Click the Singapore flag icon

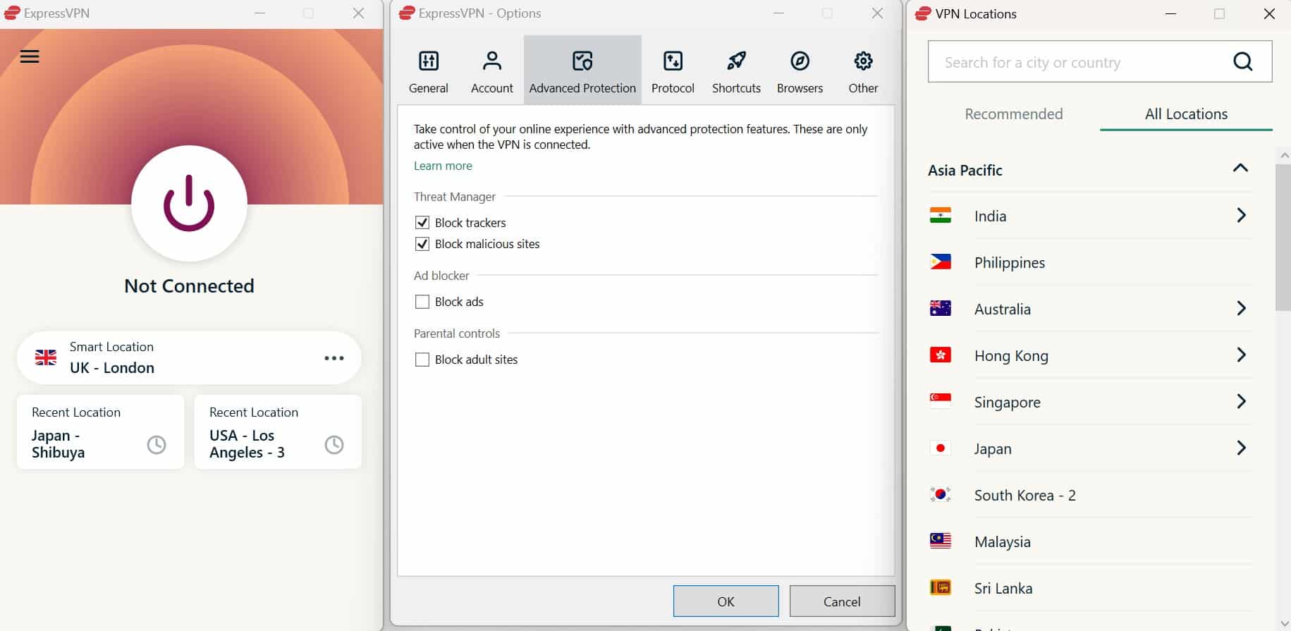[941, 401]
